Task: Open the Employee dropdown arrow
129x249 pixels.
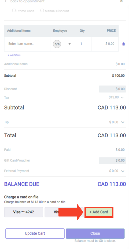Action: pyautogui.click(x=69, y=44)
